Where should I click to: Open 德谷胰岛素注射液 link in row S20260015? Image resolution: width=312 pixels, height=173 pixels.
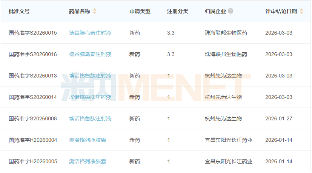(90, 33)
